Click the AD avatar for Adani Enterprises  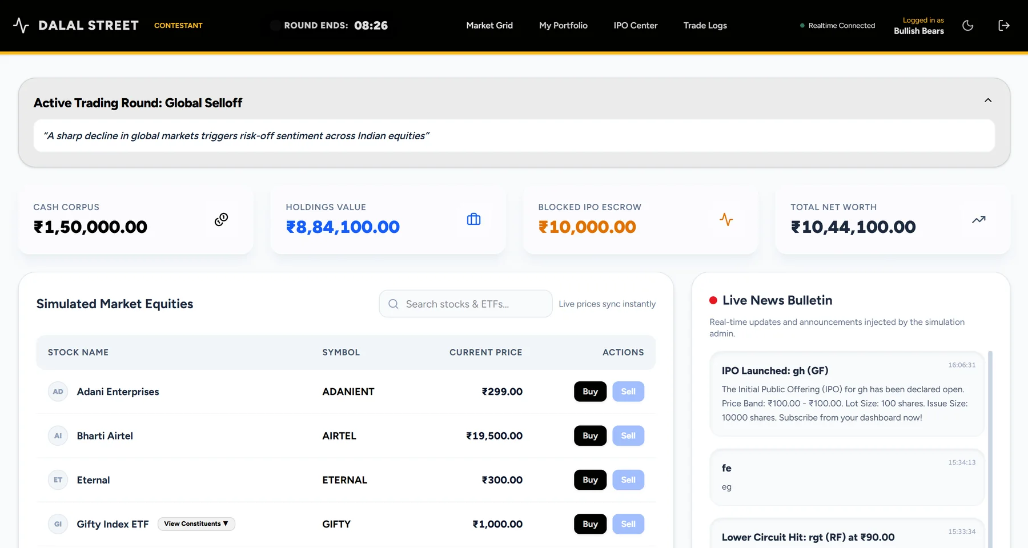click(x=58, y=392)
